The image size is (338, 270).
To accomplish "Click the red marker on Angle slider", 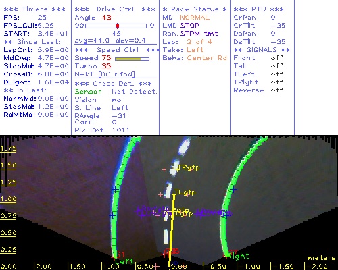I will (118, 26).
